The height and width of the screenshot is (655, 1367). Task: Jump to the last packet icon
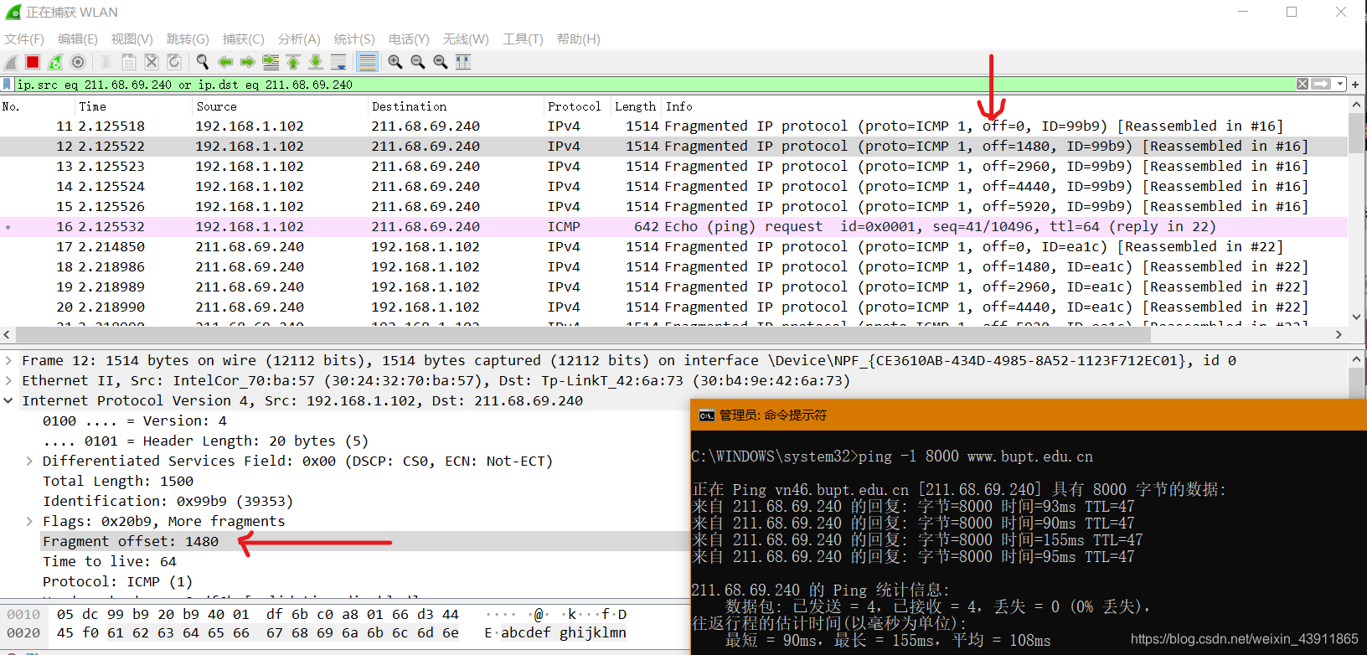click(x=316, y=62)
